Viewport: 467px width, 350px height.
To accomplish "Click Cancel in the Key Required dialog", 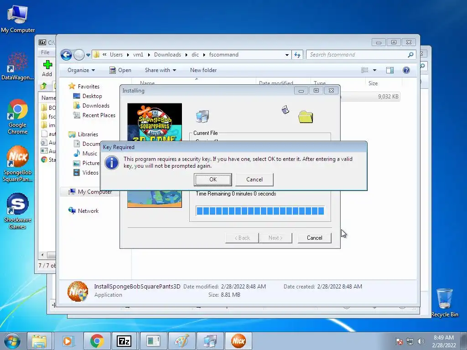I will click(254, 180).
